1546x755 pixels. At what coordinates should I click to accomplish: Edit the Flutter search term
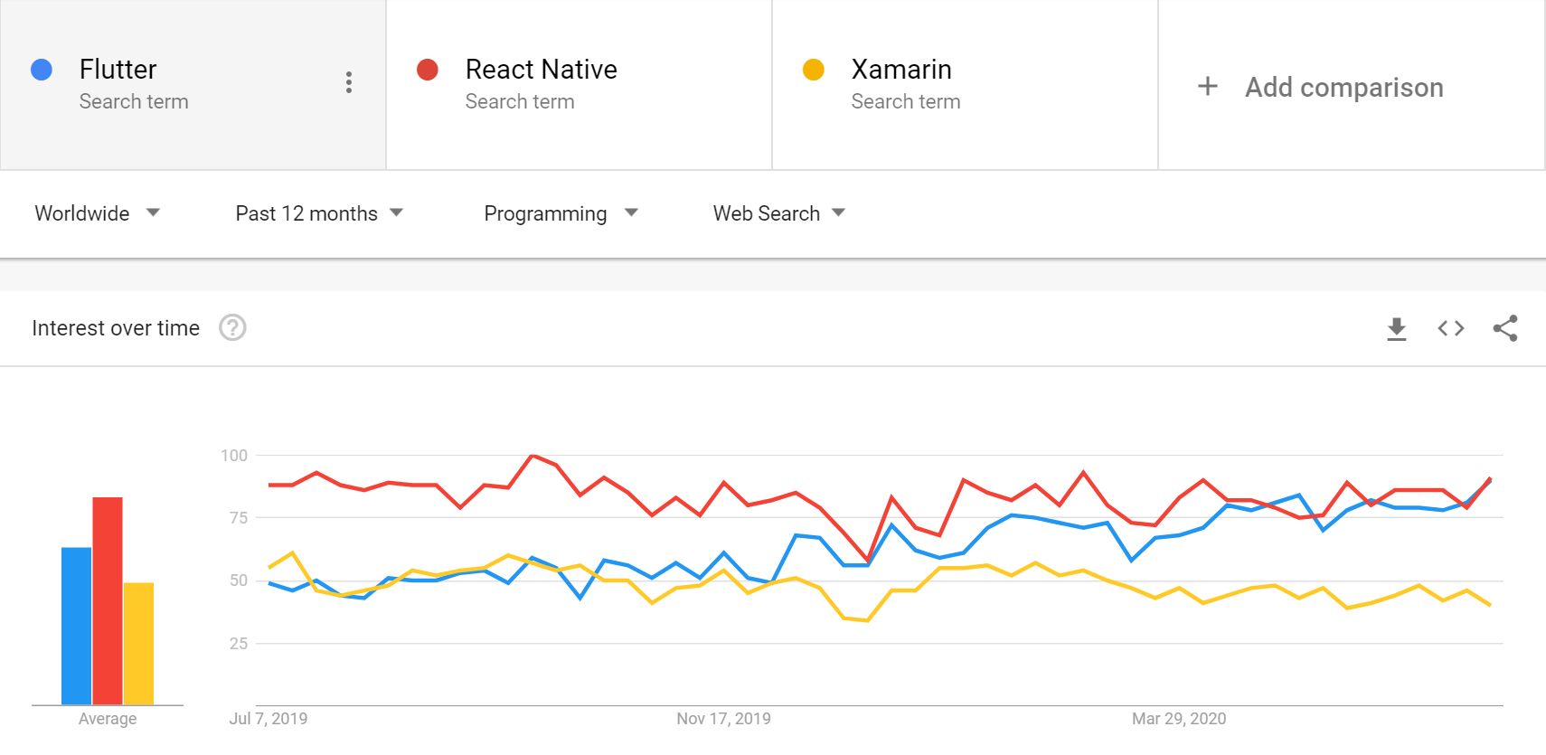tap(118, 70)
